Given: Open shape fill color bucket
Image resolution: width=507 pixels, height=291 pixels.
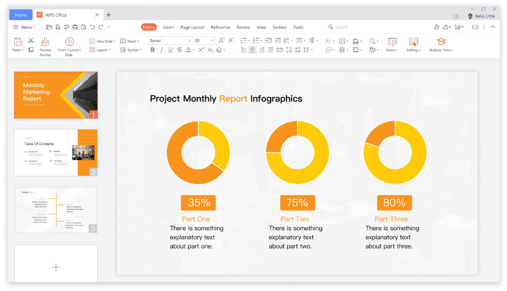Looking at the screenshot, I should 355,41.
